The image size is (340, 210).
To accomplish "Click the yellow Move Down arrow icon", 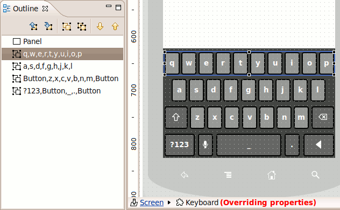I will (x=100, y=26).
